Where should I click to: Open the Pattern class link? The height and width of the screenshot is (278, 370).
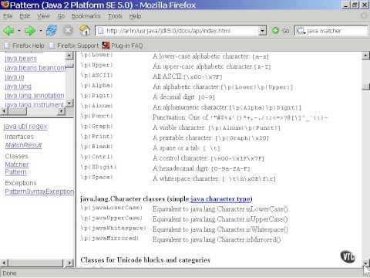coord(15,172)
